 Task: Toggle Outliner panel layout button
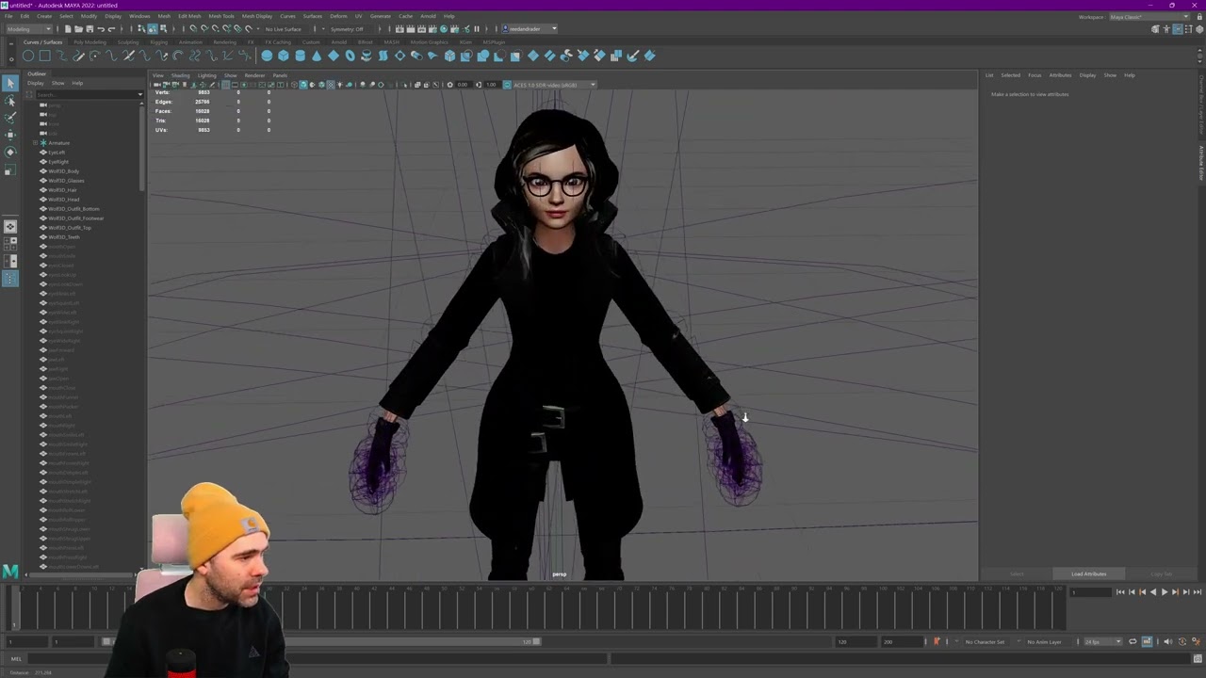click(10, 278)
